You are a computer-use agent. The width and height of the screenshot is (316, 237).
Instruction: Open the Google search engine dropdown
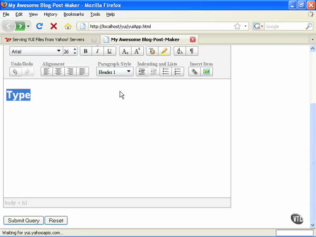click(x=258, y=26)
